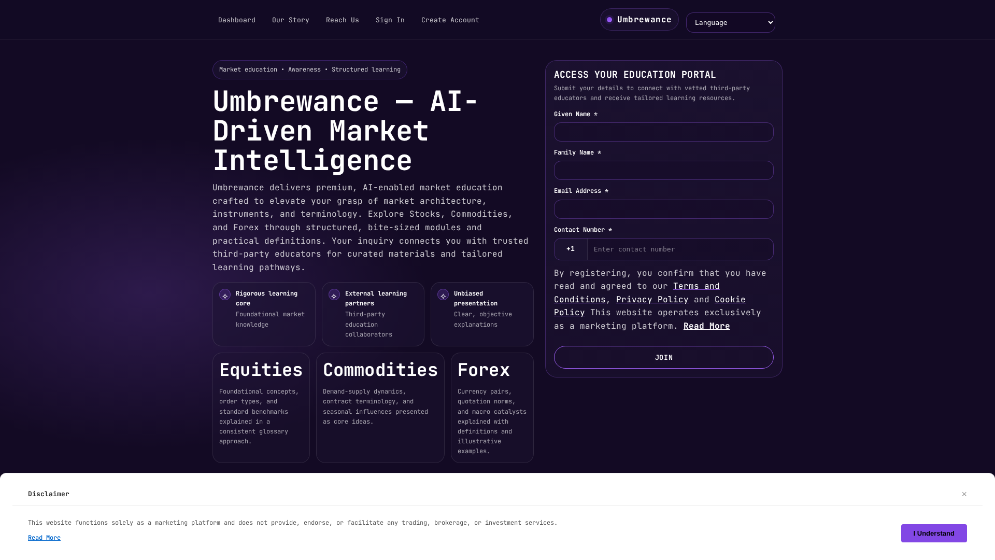
Task: Open the +1 country code selector
Action: pyautogui.click(x=571, y=249)
